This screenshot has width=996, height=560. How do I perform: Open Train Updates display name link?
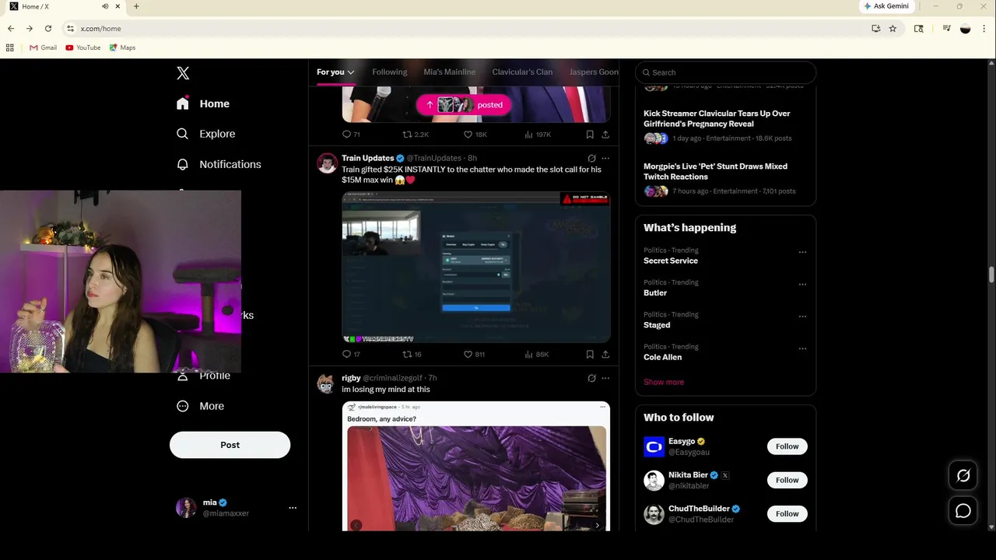pos(368,158)
